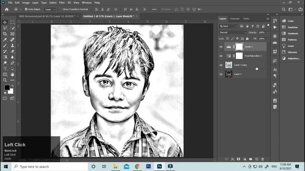Click the Add layer style fx icon
305x171 pixels.
[233, 159]
